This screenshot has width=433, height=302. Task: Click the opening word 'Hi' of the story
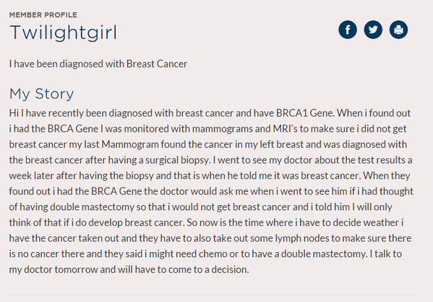tap(14, 113)
